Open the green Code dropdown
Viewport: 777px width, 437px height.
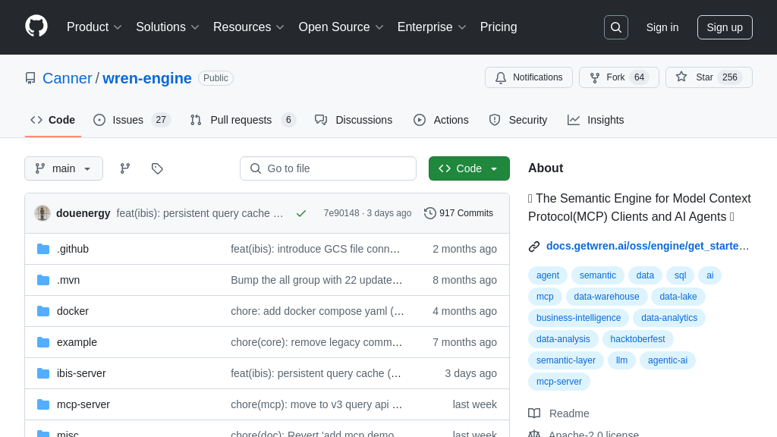tap(469, 168)
